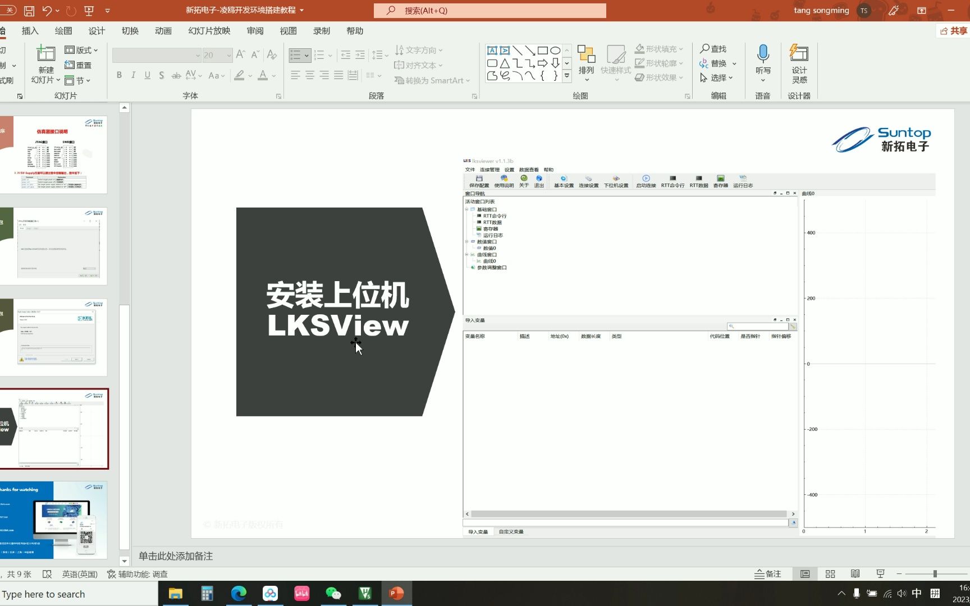Click the Share button

[x=953, y=31]
